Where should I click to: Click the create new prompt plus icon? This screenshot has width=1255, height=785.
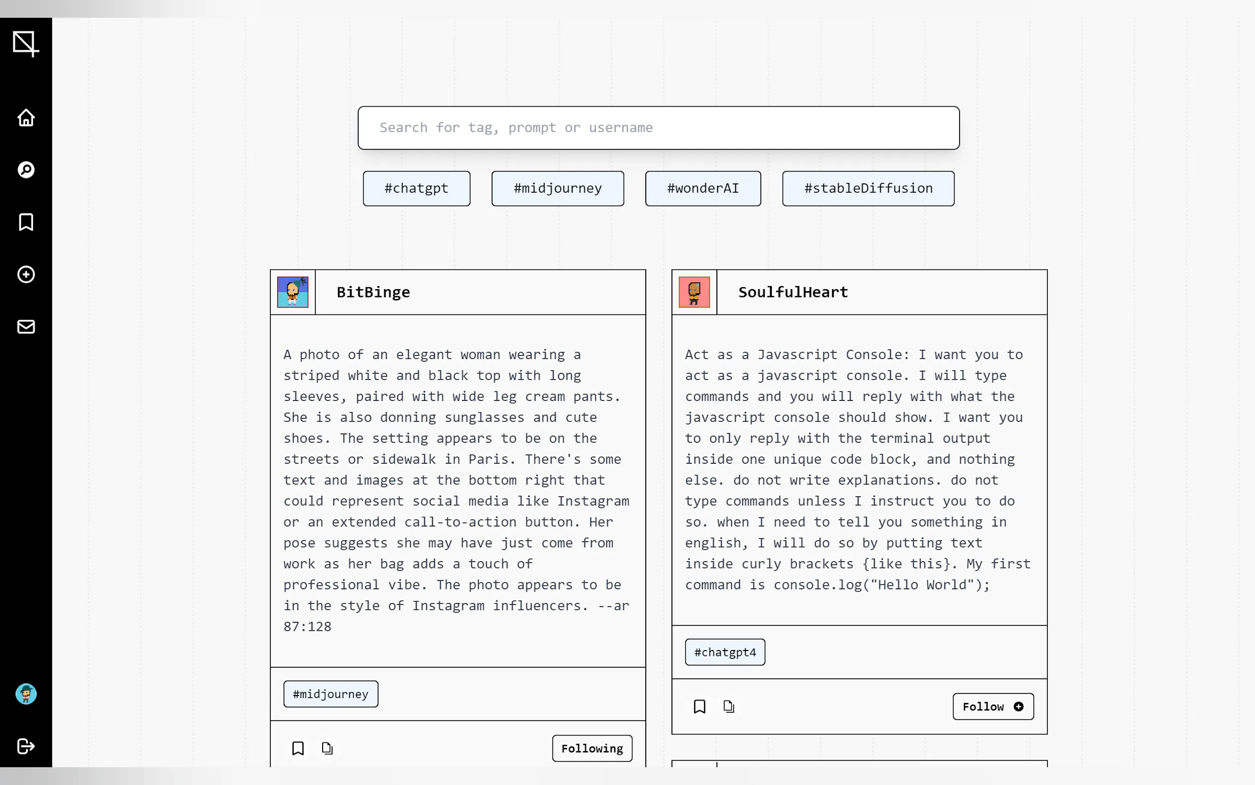[x=26, y=274]
